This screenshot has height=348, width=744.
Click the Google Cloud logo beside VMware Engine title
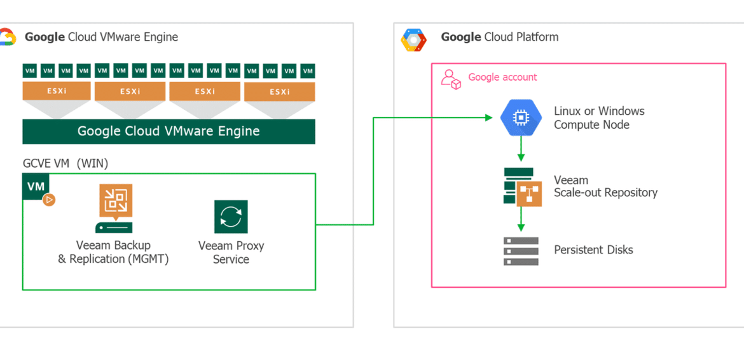(x=7, y=37)
